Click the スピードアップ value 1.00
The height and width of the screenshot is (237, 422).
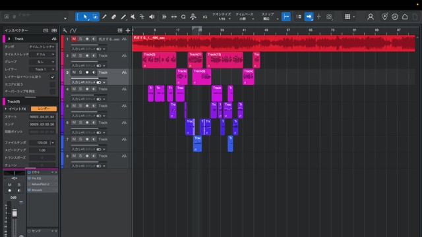42,150
